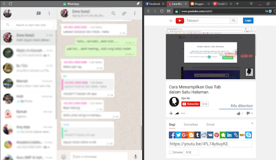Share video to LiveJournal pencil icon
The image size is (276, 160).
(236, 135)
